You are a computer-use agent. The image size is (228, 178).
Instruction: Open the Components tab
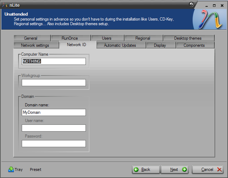(195, 45)
